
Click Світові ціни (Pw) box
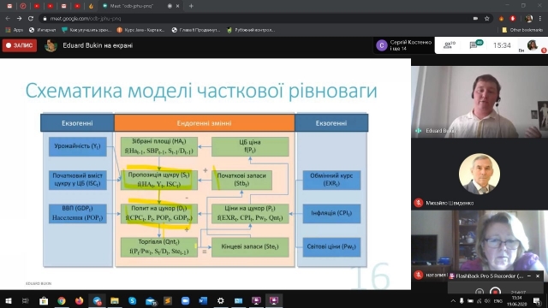click(331, 247)
